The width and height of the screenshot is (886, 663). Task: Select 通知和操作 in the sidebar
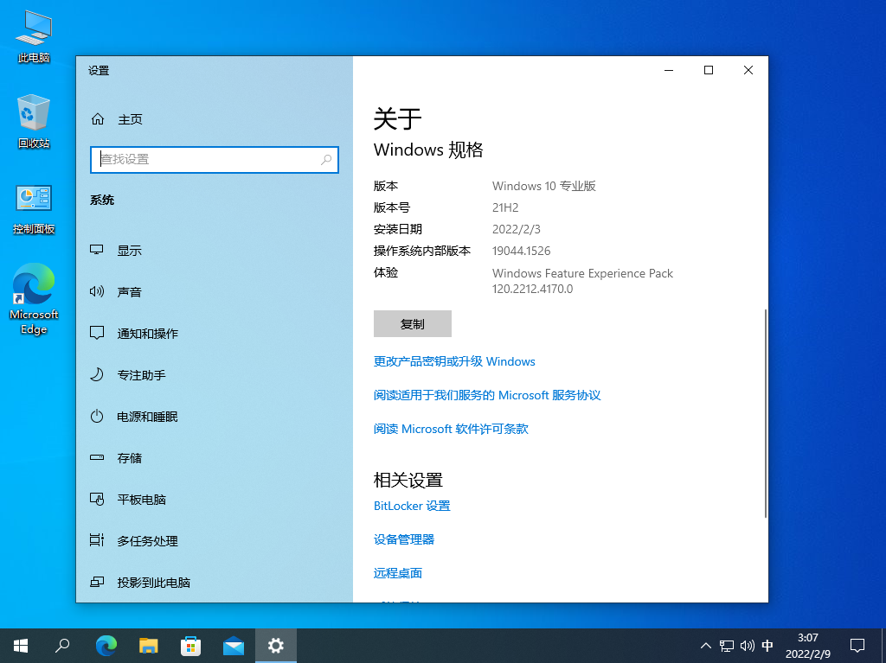(x=144, y=333)
